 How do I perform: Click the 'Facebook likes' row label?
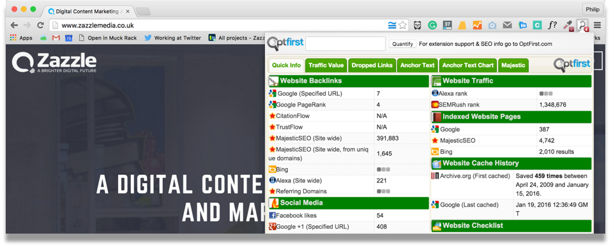point(296,216)
